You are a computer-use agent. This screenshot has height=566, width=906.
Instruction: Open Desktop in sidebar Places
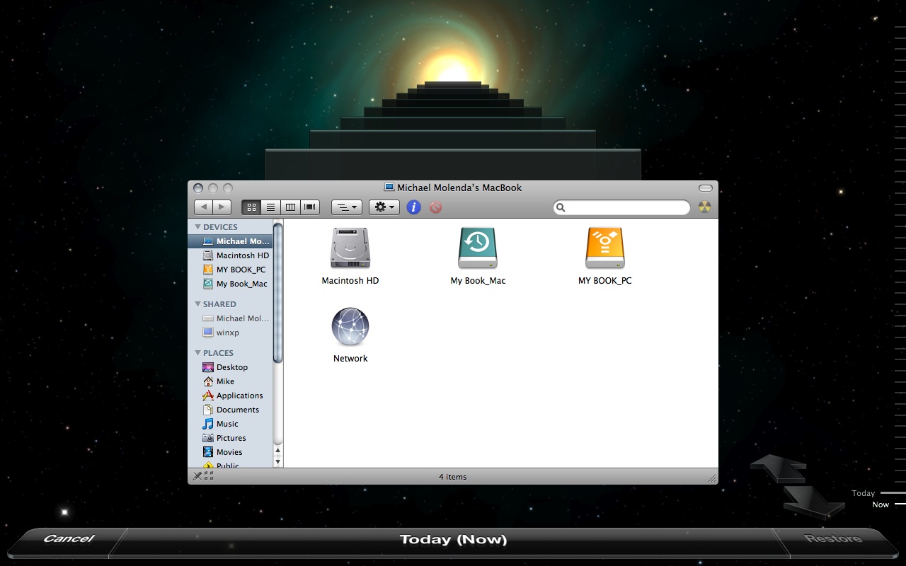230,367
